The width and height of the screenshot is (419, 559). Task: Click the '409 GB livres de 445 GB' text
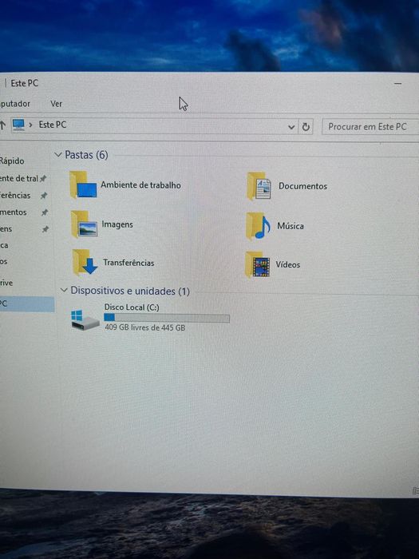[x=145, y=327]
